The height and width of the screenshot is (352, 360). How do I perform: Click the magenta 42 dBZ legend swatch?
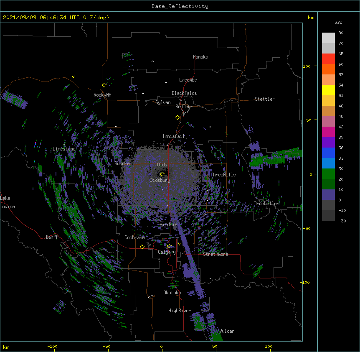(328, 132)
